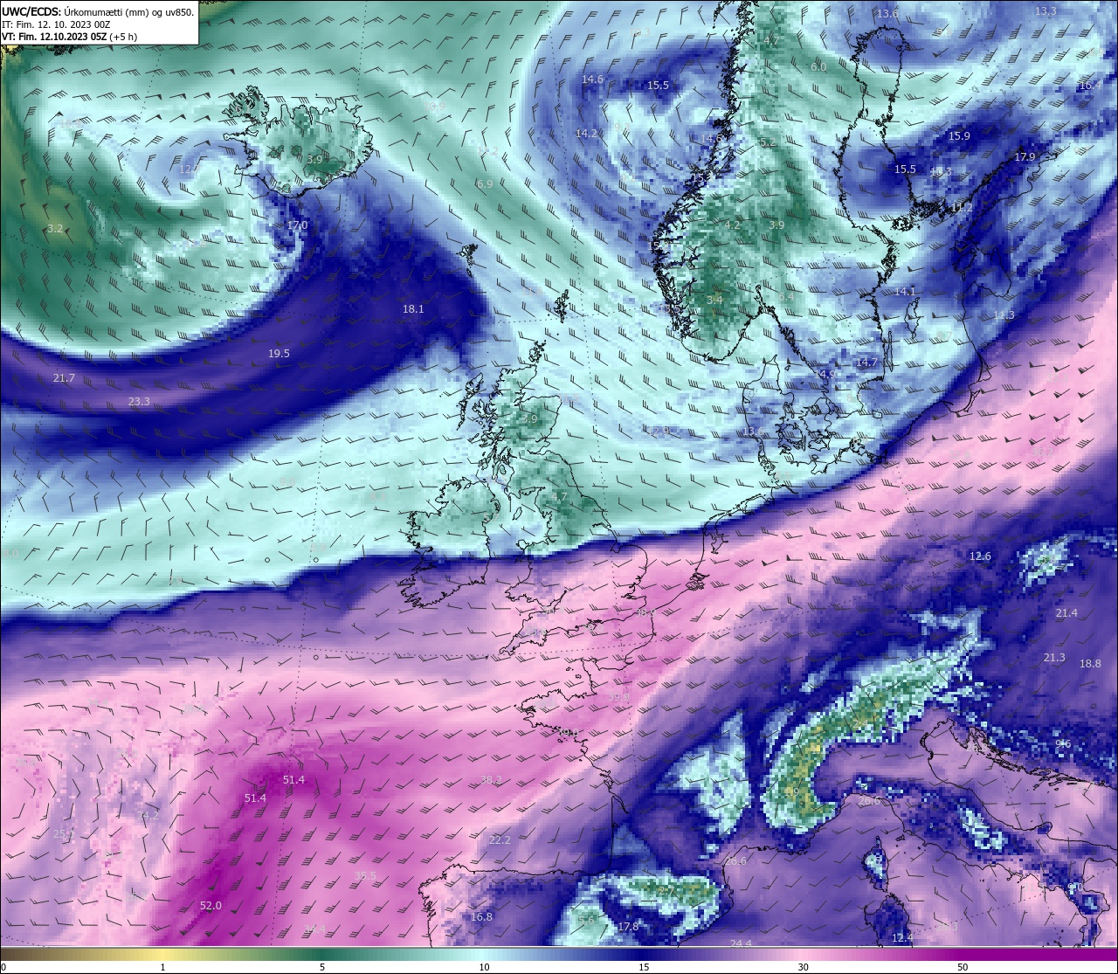Viewport: 1118px width, 974px height.
Task: Click the color scale tick label 1
Action: [163, 967]
